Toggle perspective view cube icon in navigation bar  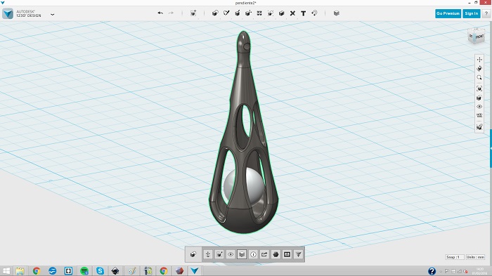(479, 98)
